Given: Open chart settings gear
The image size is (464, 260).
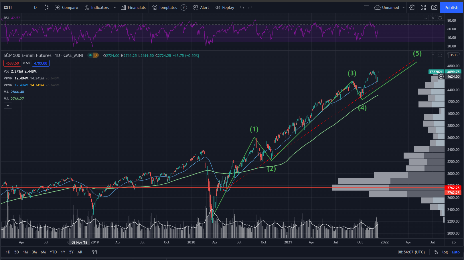Looking at the screenshot, I should (412, 7).
